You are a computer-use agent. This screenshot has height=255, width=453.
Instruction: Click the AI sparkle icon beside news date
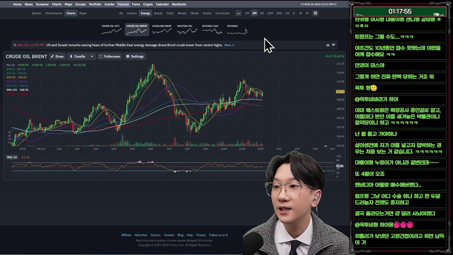15,45
